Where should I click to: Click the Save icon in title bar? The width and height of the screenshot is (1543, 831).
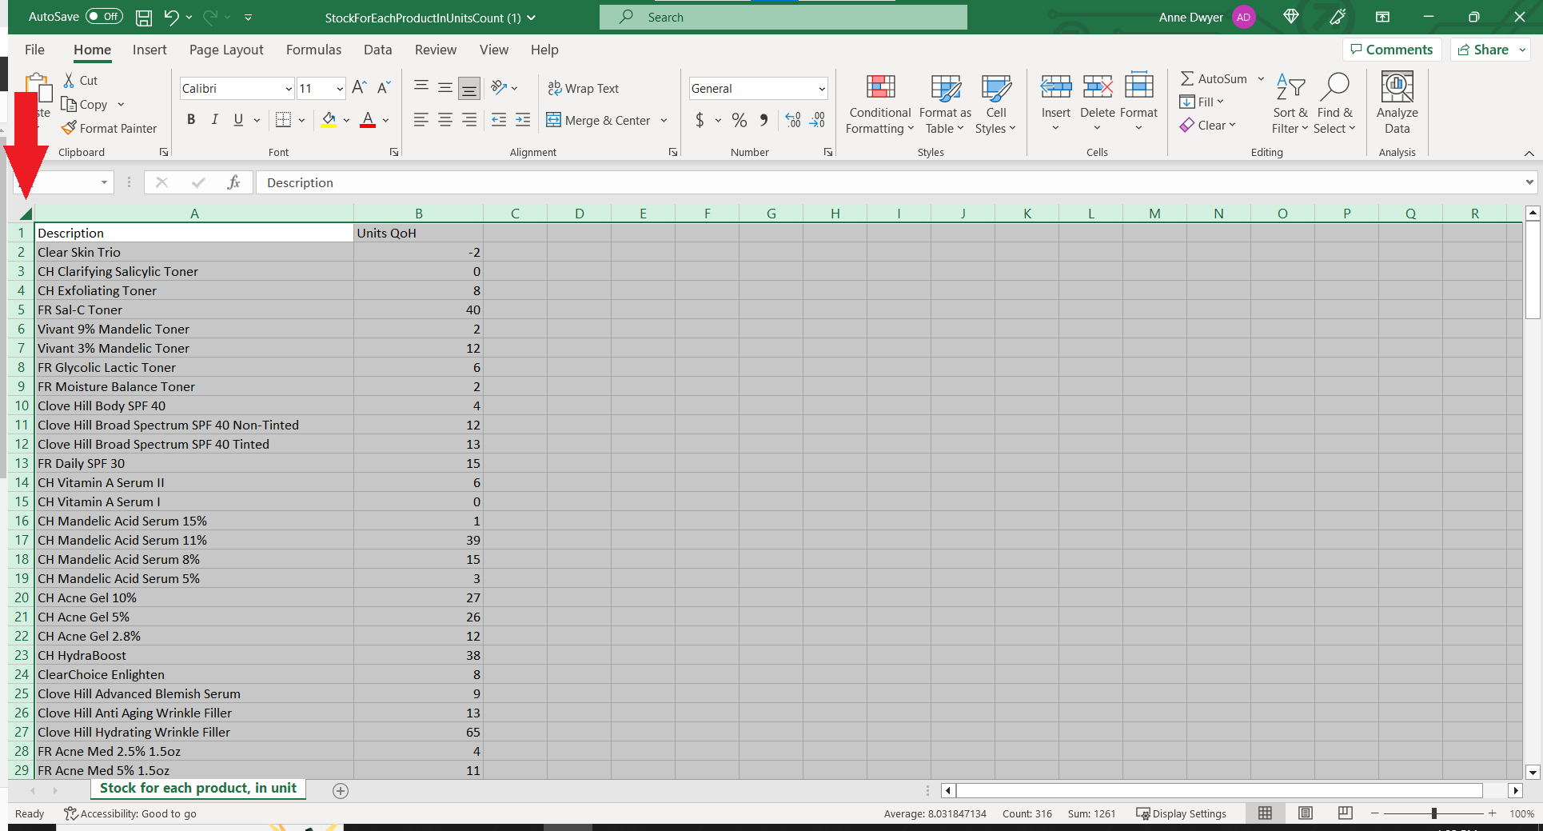point(144,17)
